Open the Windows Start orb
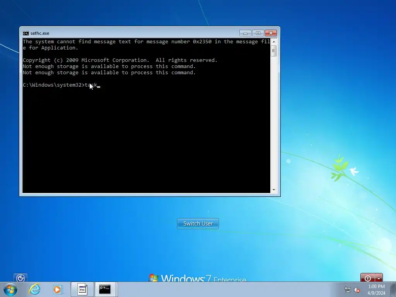Viewport: 396px width, 297px height. click(10, 289)
